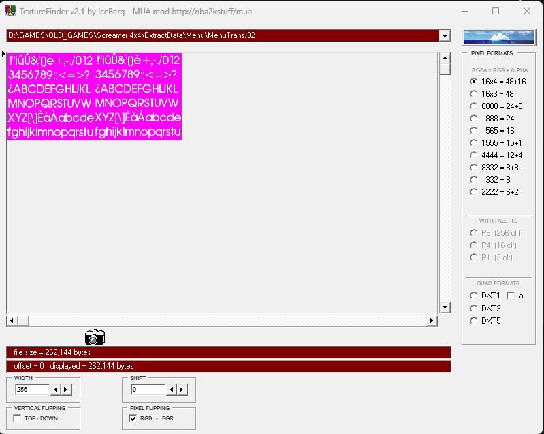
Task: Click the horizontal scrollbar left arrow
Action: tap(12, 321)
